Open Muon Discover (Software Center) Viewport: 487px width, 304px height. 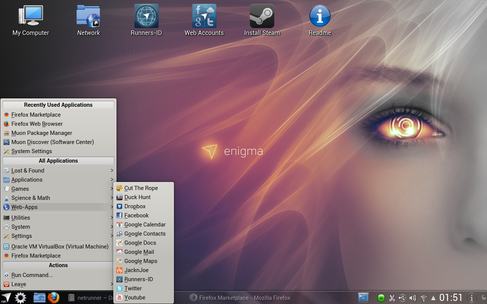click(58, 142)
